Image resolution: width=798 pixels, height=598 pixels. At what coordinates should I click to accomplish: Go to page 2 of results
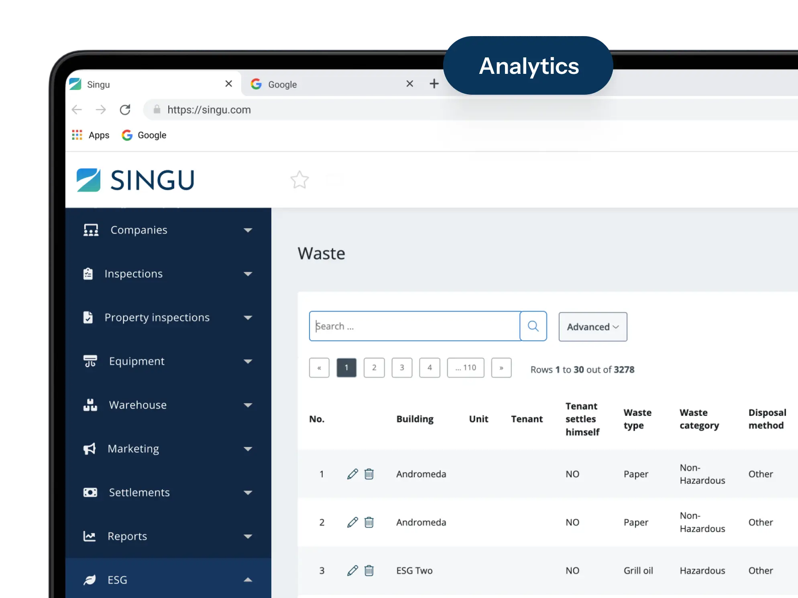[x=374, y=368]
